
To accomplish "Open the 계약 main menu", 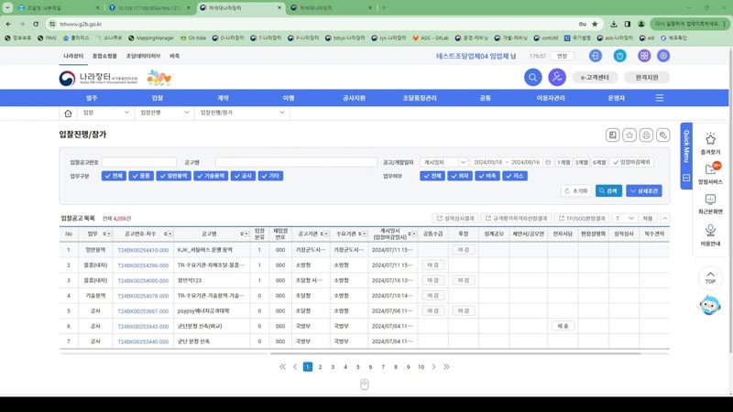I will tap(223, 98).
